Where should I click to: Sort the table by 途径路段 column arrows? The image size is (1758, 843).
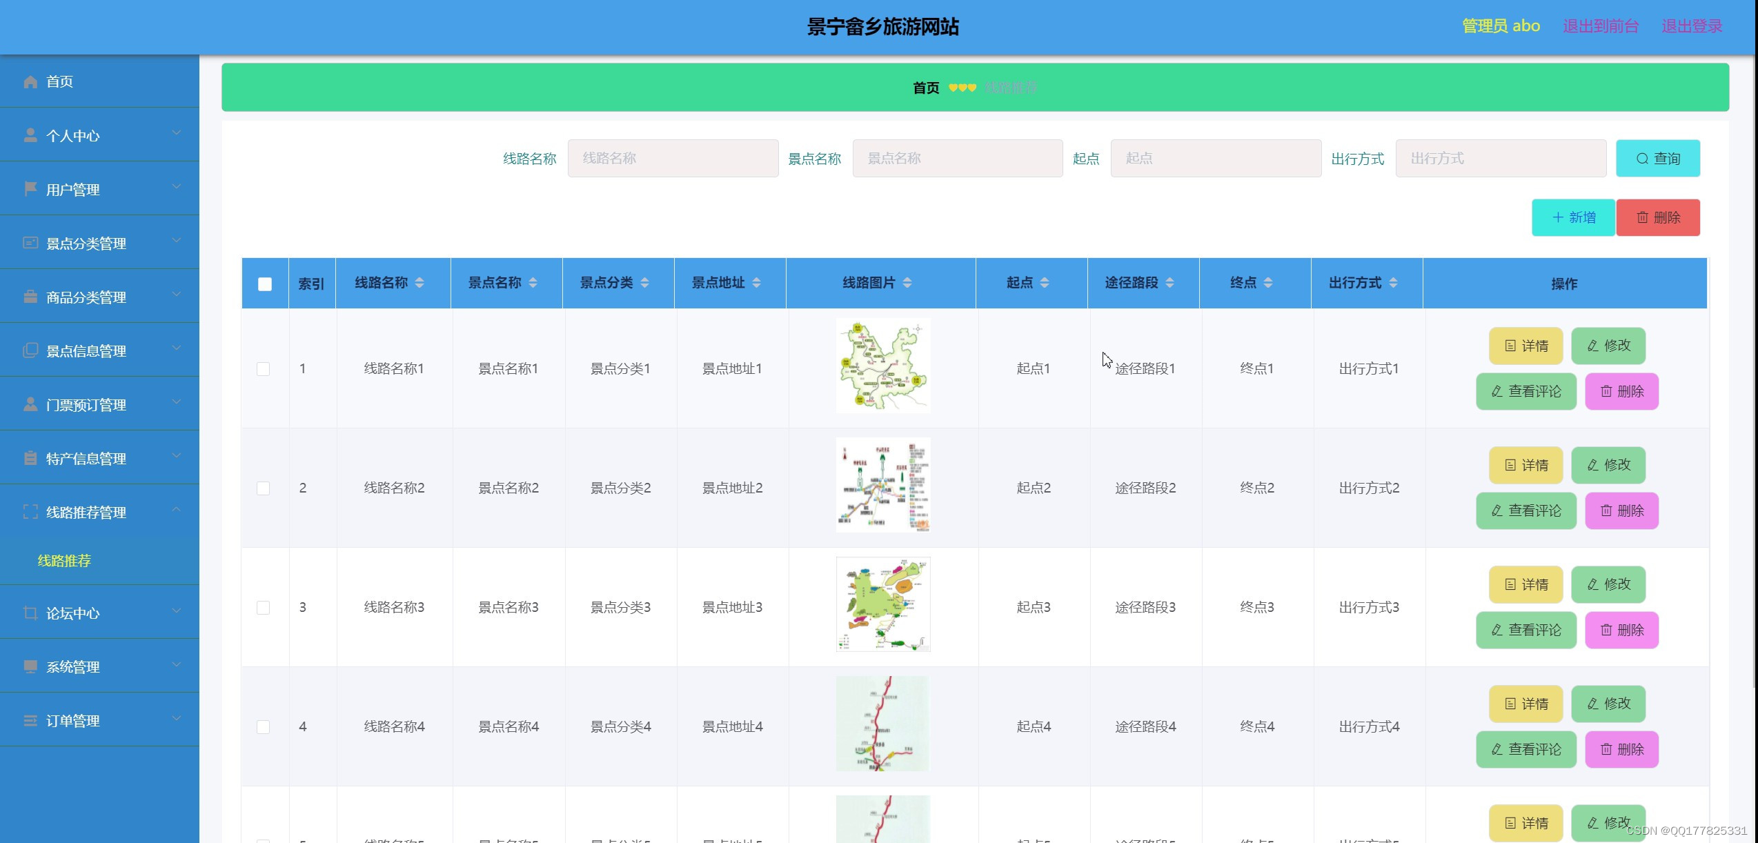click(1169, 283)
